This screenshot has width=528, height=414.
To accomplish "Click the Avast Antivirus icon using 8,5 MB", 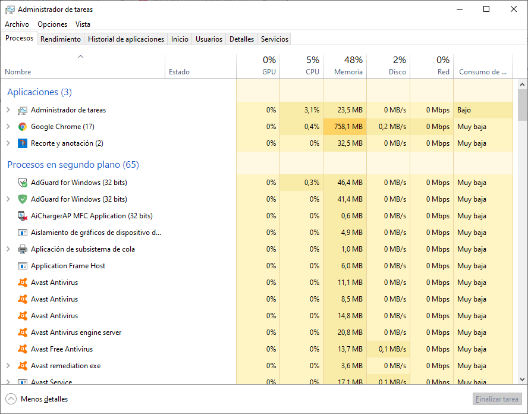I will 22,299.
